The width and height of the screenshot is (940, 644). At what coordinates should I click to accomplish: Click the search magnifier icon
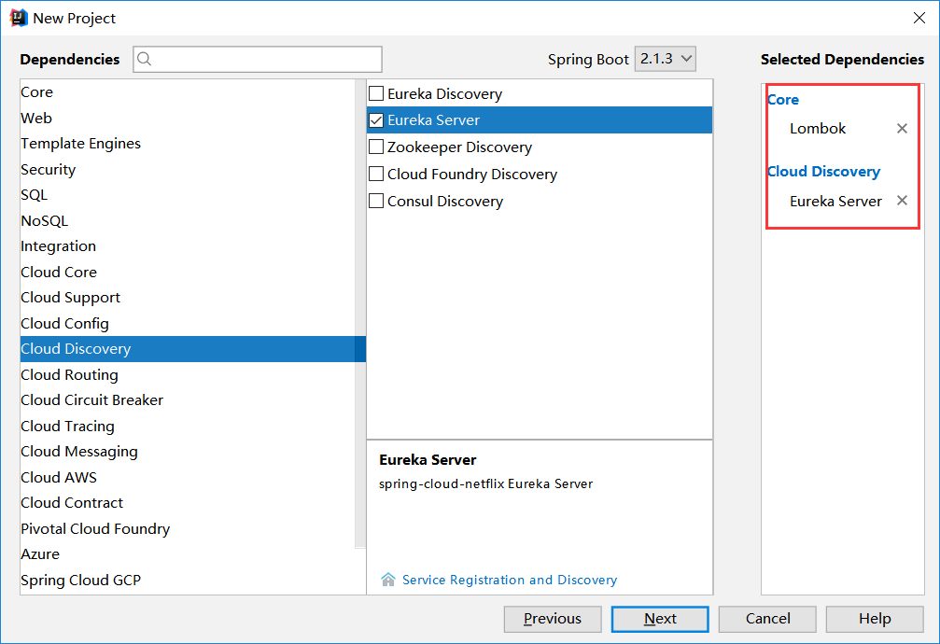click(144, 59)
